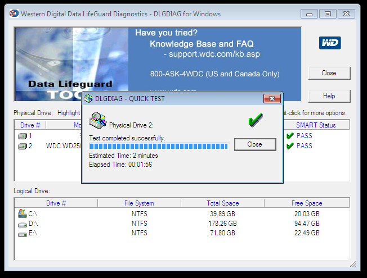
Task: Click the 94.47 GB free space value
Action: (x=307, y=224)
